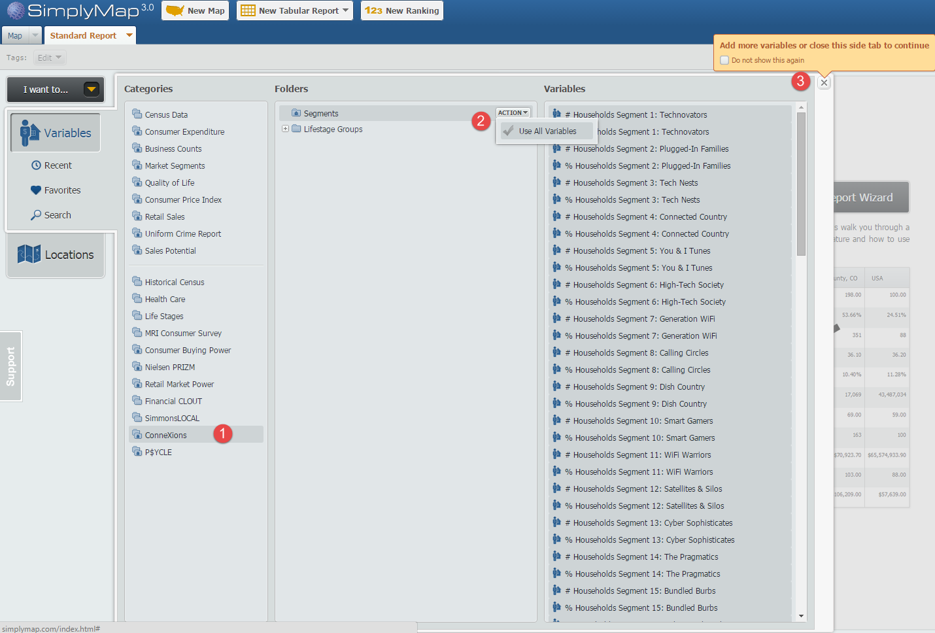This screenshot has width=935, height=633.
Task: Select # Households Segment 13: Cyber Sophisticates
Action: pyautogui.click(x=670, y=522)
